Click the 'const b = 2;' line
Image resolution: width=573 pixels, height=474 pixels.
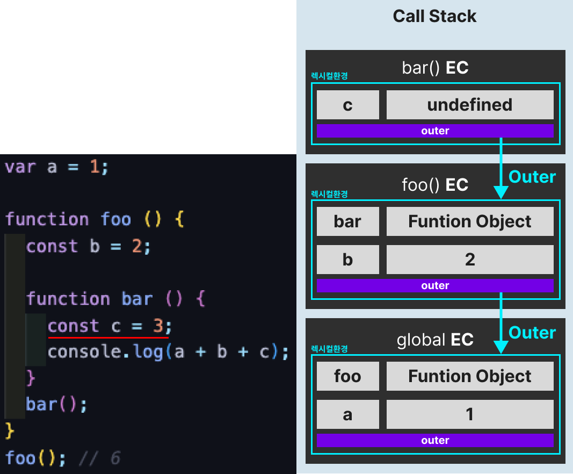point(88,247)
